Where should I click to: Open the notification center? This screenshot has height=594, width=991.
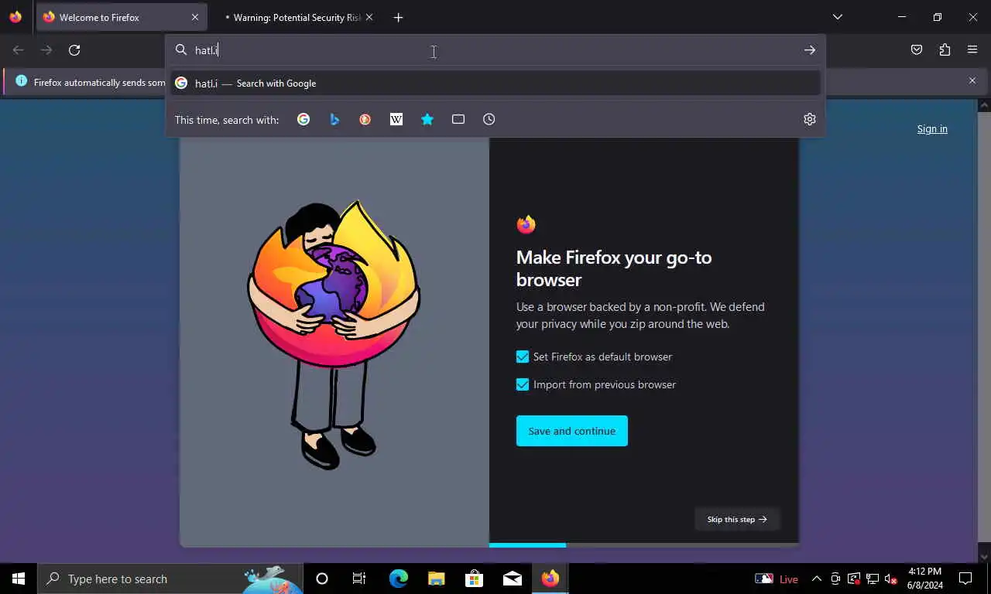tap(965, 579)
